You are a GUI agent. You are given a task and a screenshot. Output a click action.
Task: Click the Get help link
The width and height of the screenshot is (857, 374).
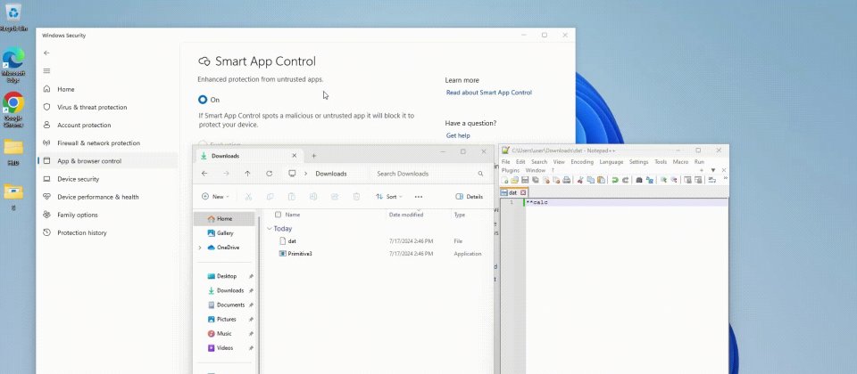point(458,135)
